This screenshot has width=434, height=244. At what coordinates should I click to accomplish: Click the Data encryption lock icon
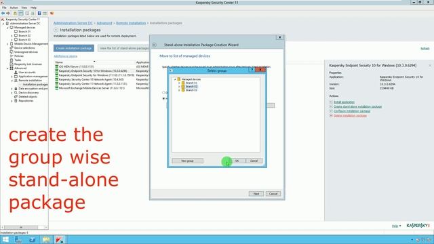16,89
